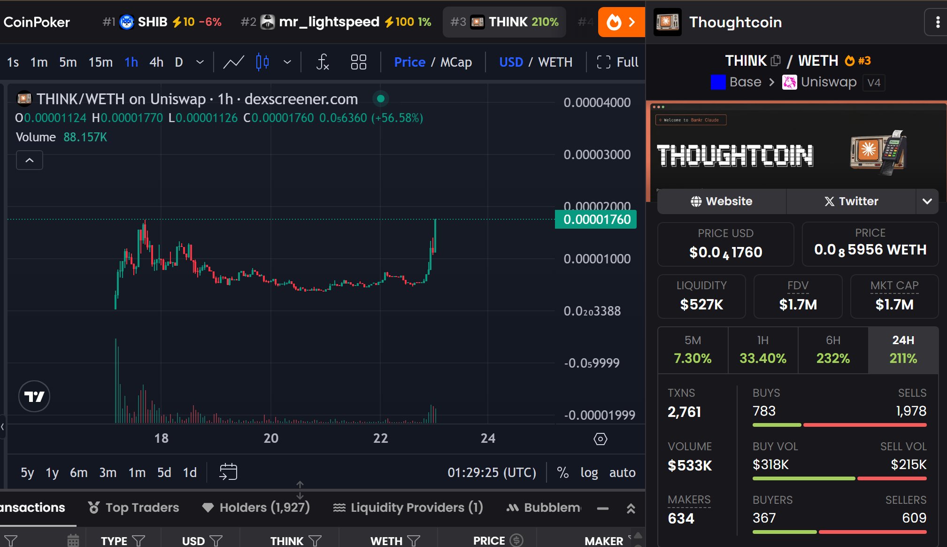947x547 pixels.
Task: Select the line chart style icon
Action: [233, 62]
